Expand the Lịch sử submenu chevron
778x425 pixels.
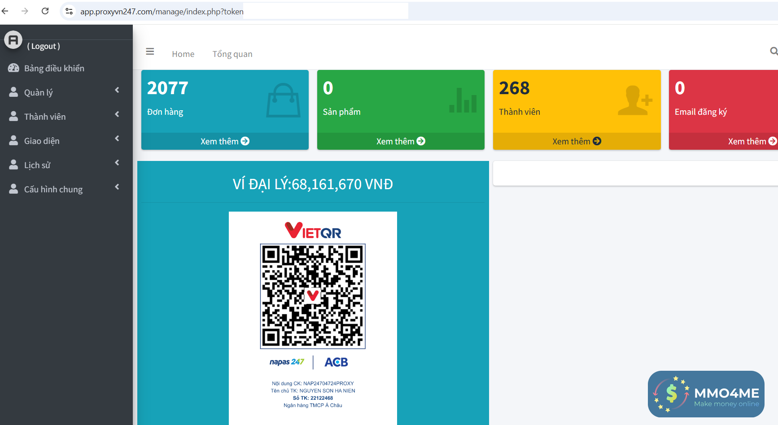[x=117, y=163]
